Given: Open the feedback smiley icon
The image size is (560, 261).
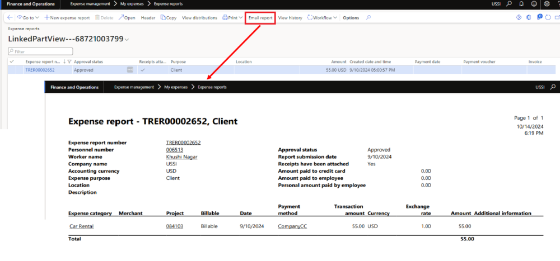Looking at the screenshot, I should click(534, 4).
